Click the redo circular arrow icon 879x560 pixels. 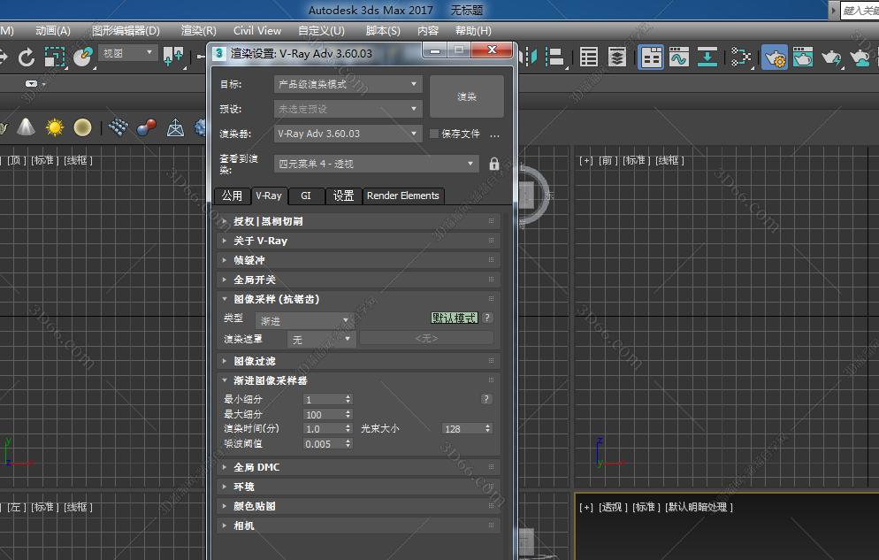pyautogui.click(x=27, y=56)
